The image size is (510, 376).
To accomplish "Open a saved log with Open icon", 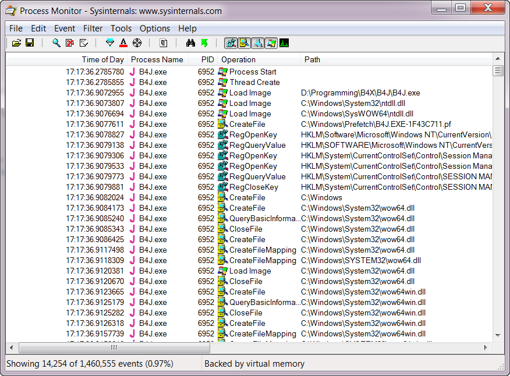I will (x=16, y=43).
